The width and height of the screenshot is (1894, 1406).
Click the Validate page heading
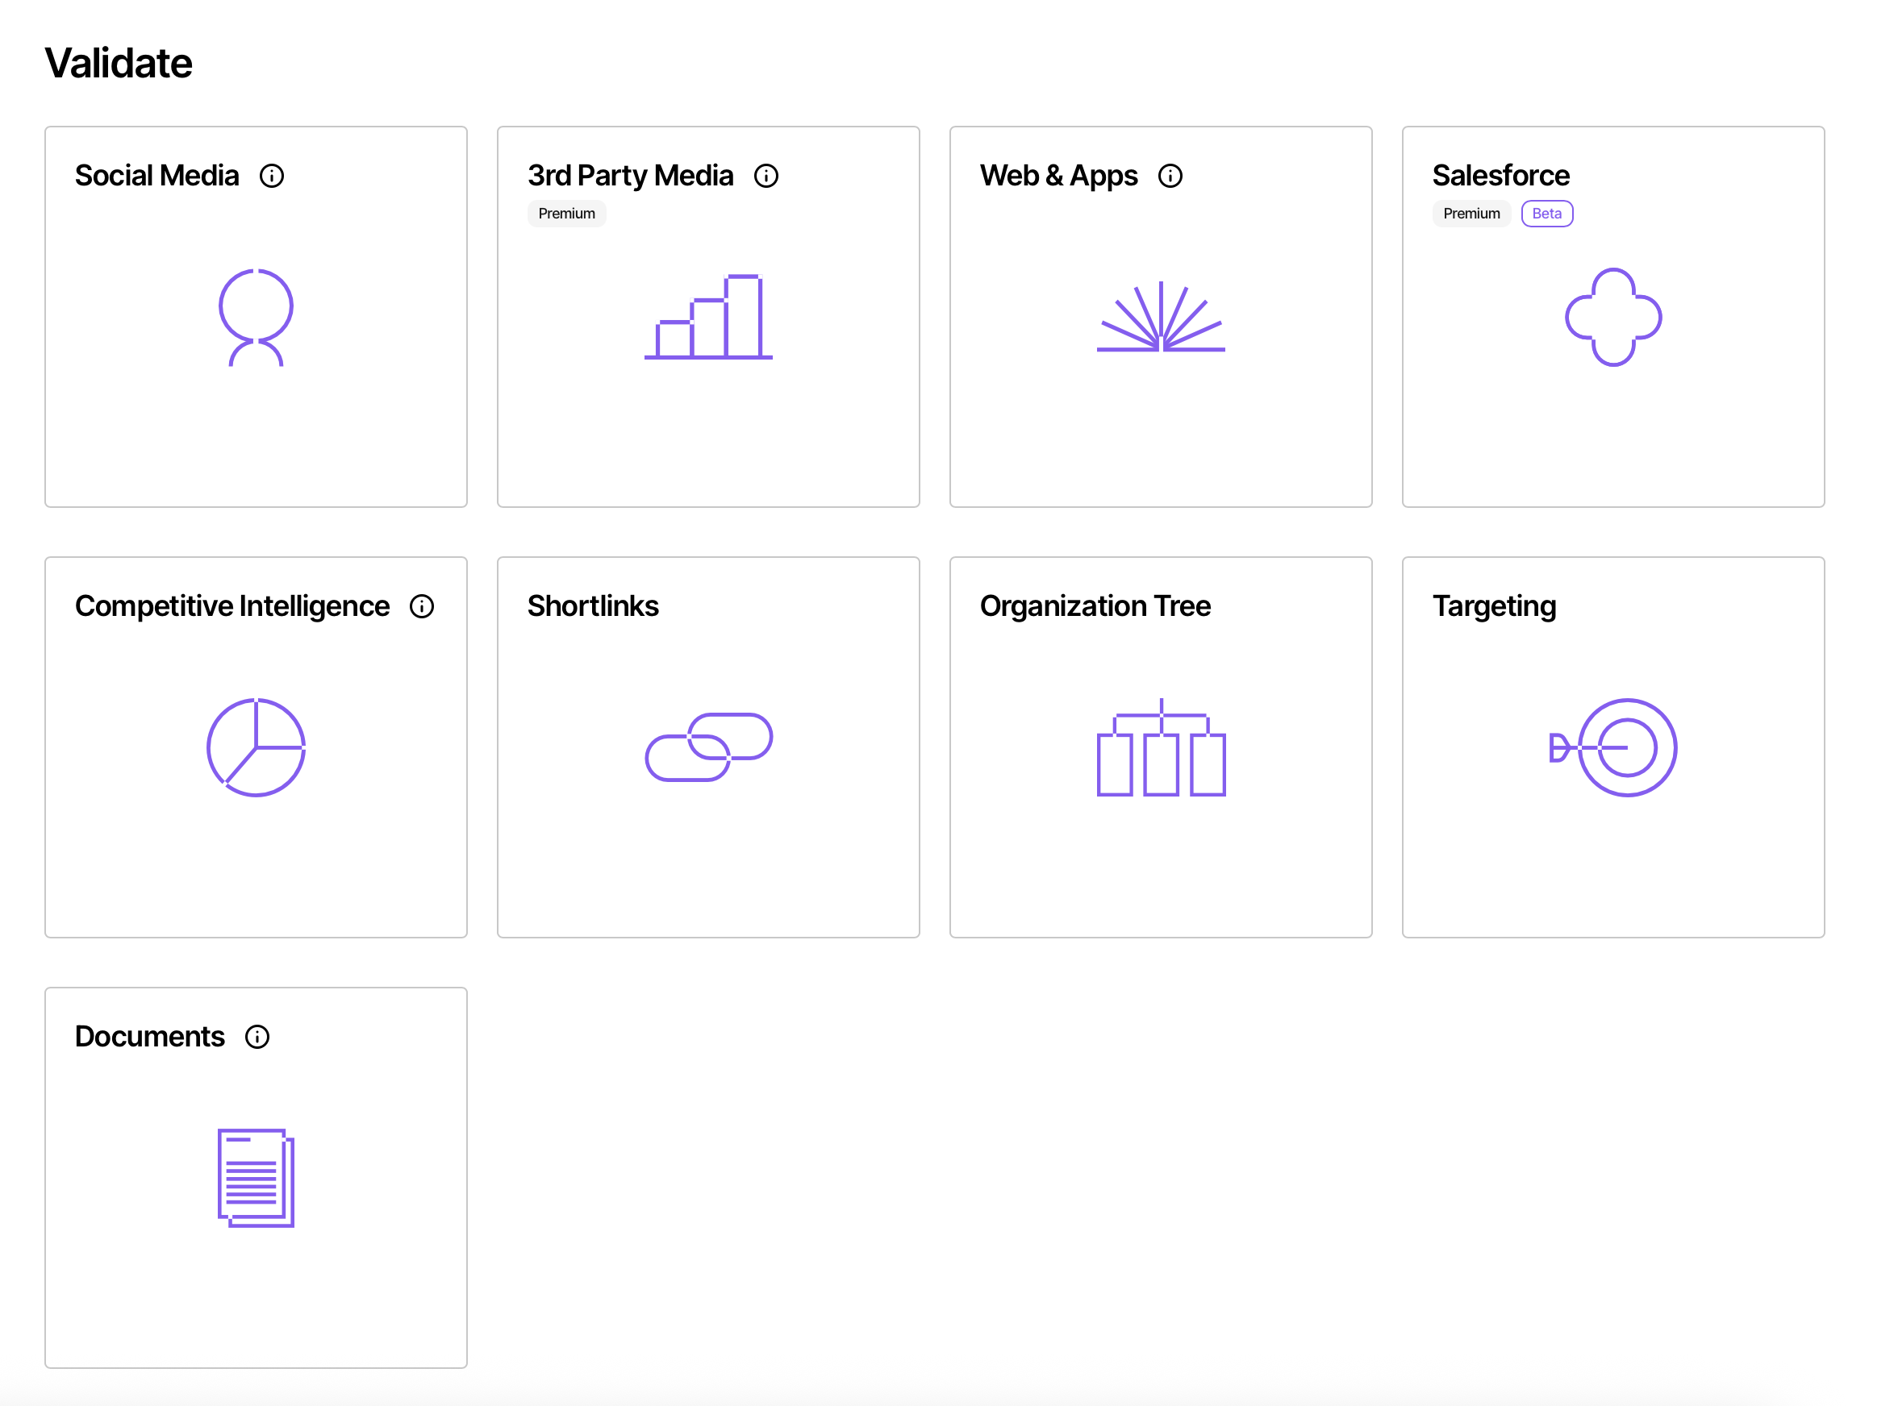coord(119,63)
